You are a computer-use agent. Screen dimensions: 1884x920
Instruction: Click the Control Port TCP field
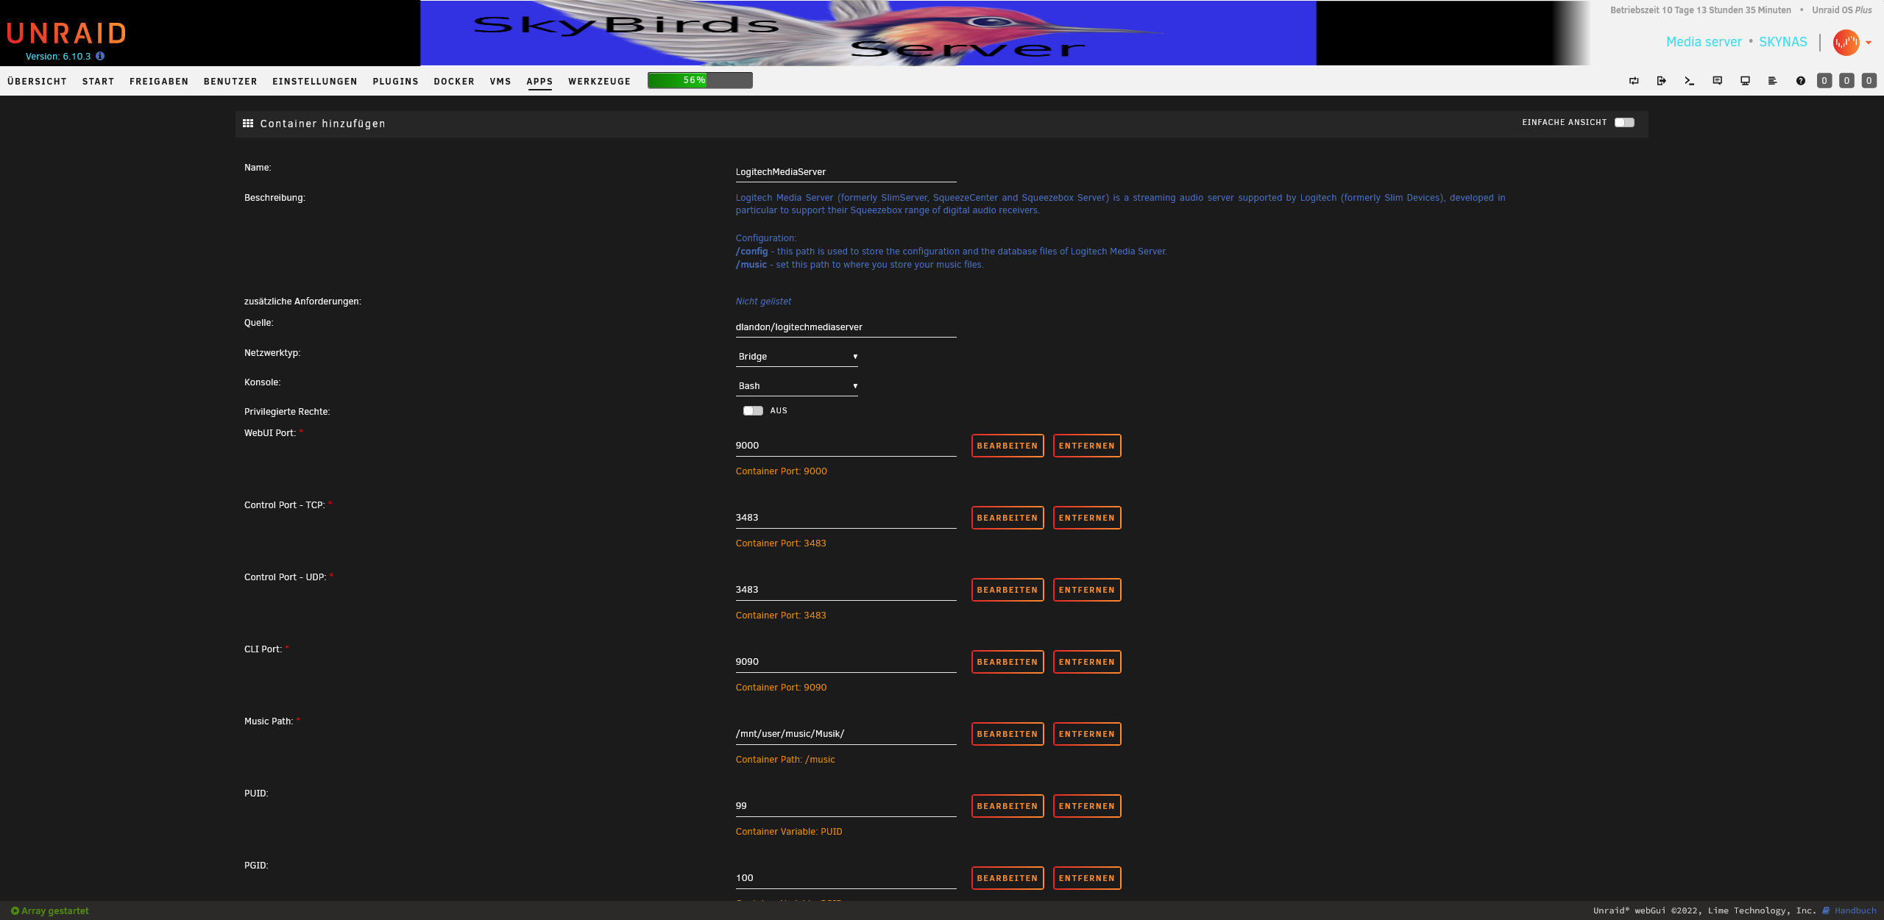(x=846, y=518)
